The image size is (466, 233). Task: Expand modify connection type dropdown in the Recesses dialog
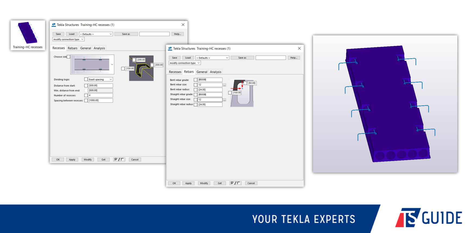tap(68, 39)
